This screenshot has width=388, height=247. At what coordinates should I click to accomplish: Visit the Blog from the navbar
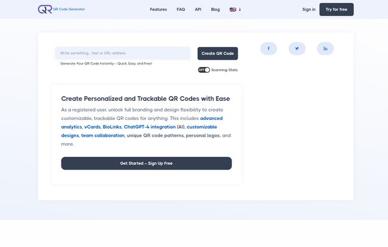(215, 10)
